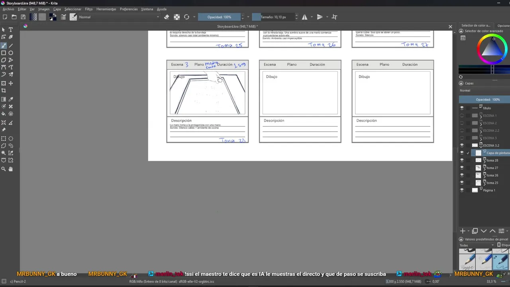Viewport: 510px width, 287px height.
Task: Select the Freehand Brush tool
Action: pos(4,45)
